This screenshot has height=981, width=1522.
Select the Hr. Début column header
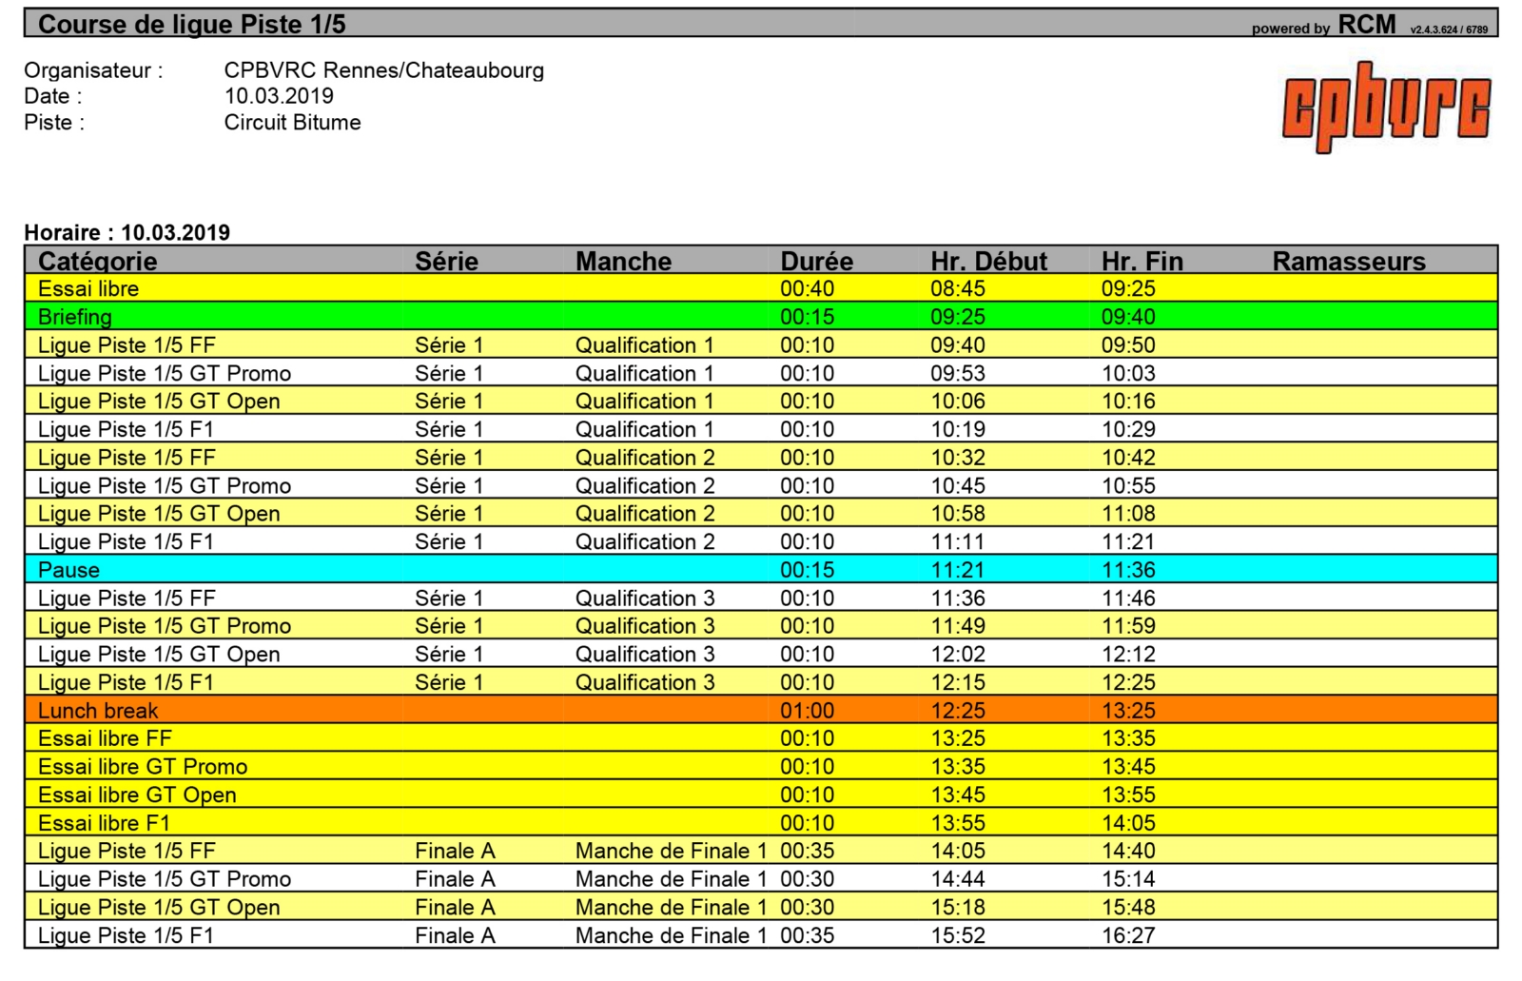(x=988, y=261)
